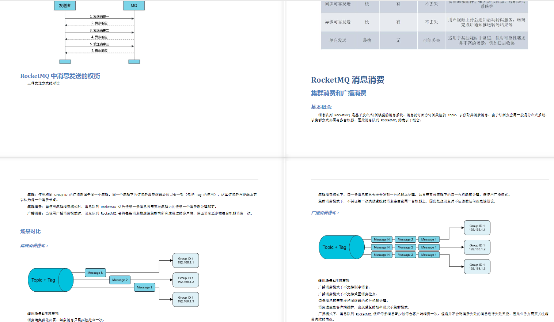
Task: Click the line '每条消息都需要被相同逻辑的多台机器处理。'
Action: point(353,300)
